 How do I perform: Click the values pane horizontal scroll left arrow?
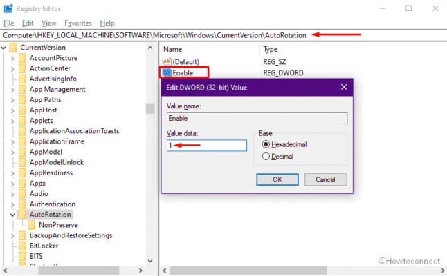tap(165, 270)
